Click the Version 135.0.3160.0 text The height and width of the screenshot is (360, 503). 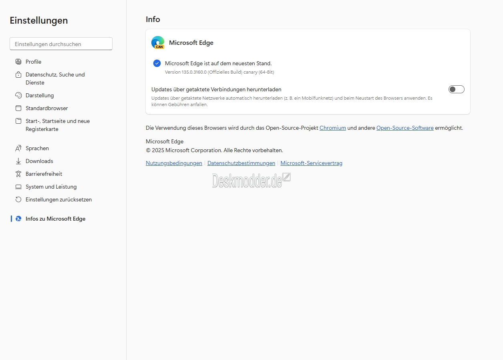(x=219, y=72)
